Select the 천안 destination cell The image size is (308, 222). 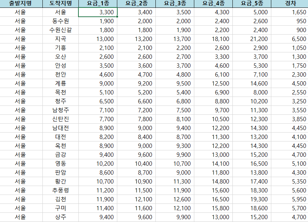[61, 74]
